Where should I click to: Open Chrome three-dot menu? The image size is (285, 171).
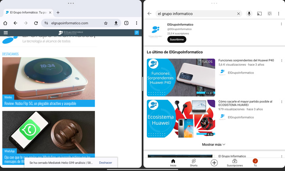click(137, 23)
